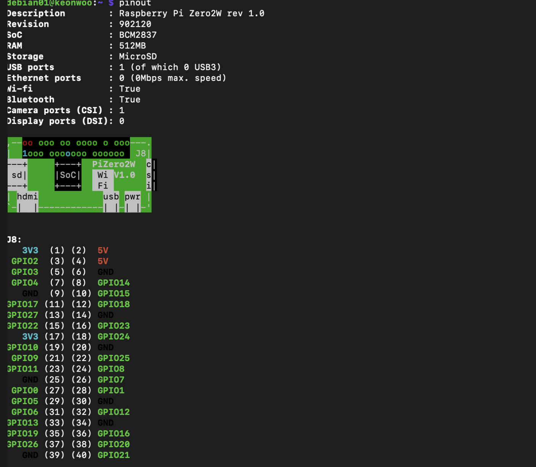Click 'GPIO15' at pin (10)
The image size is (536, 467).
[114, 293]
